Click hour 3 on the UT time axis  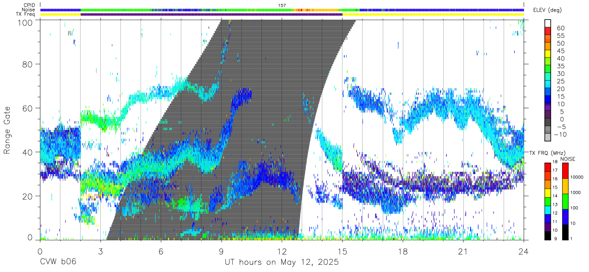click(x=100, y=251)
